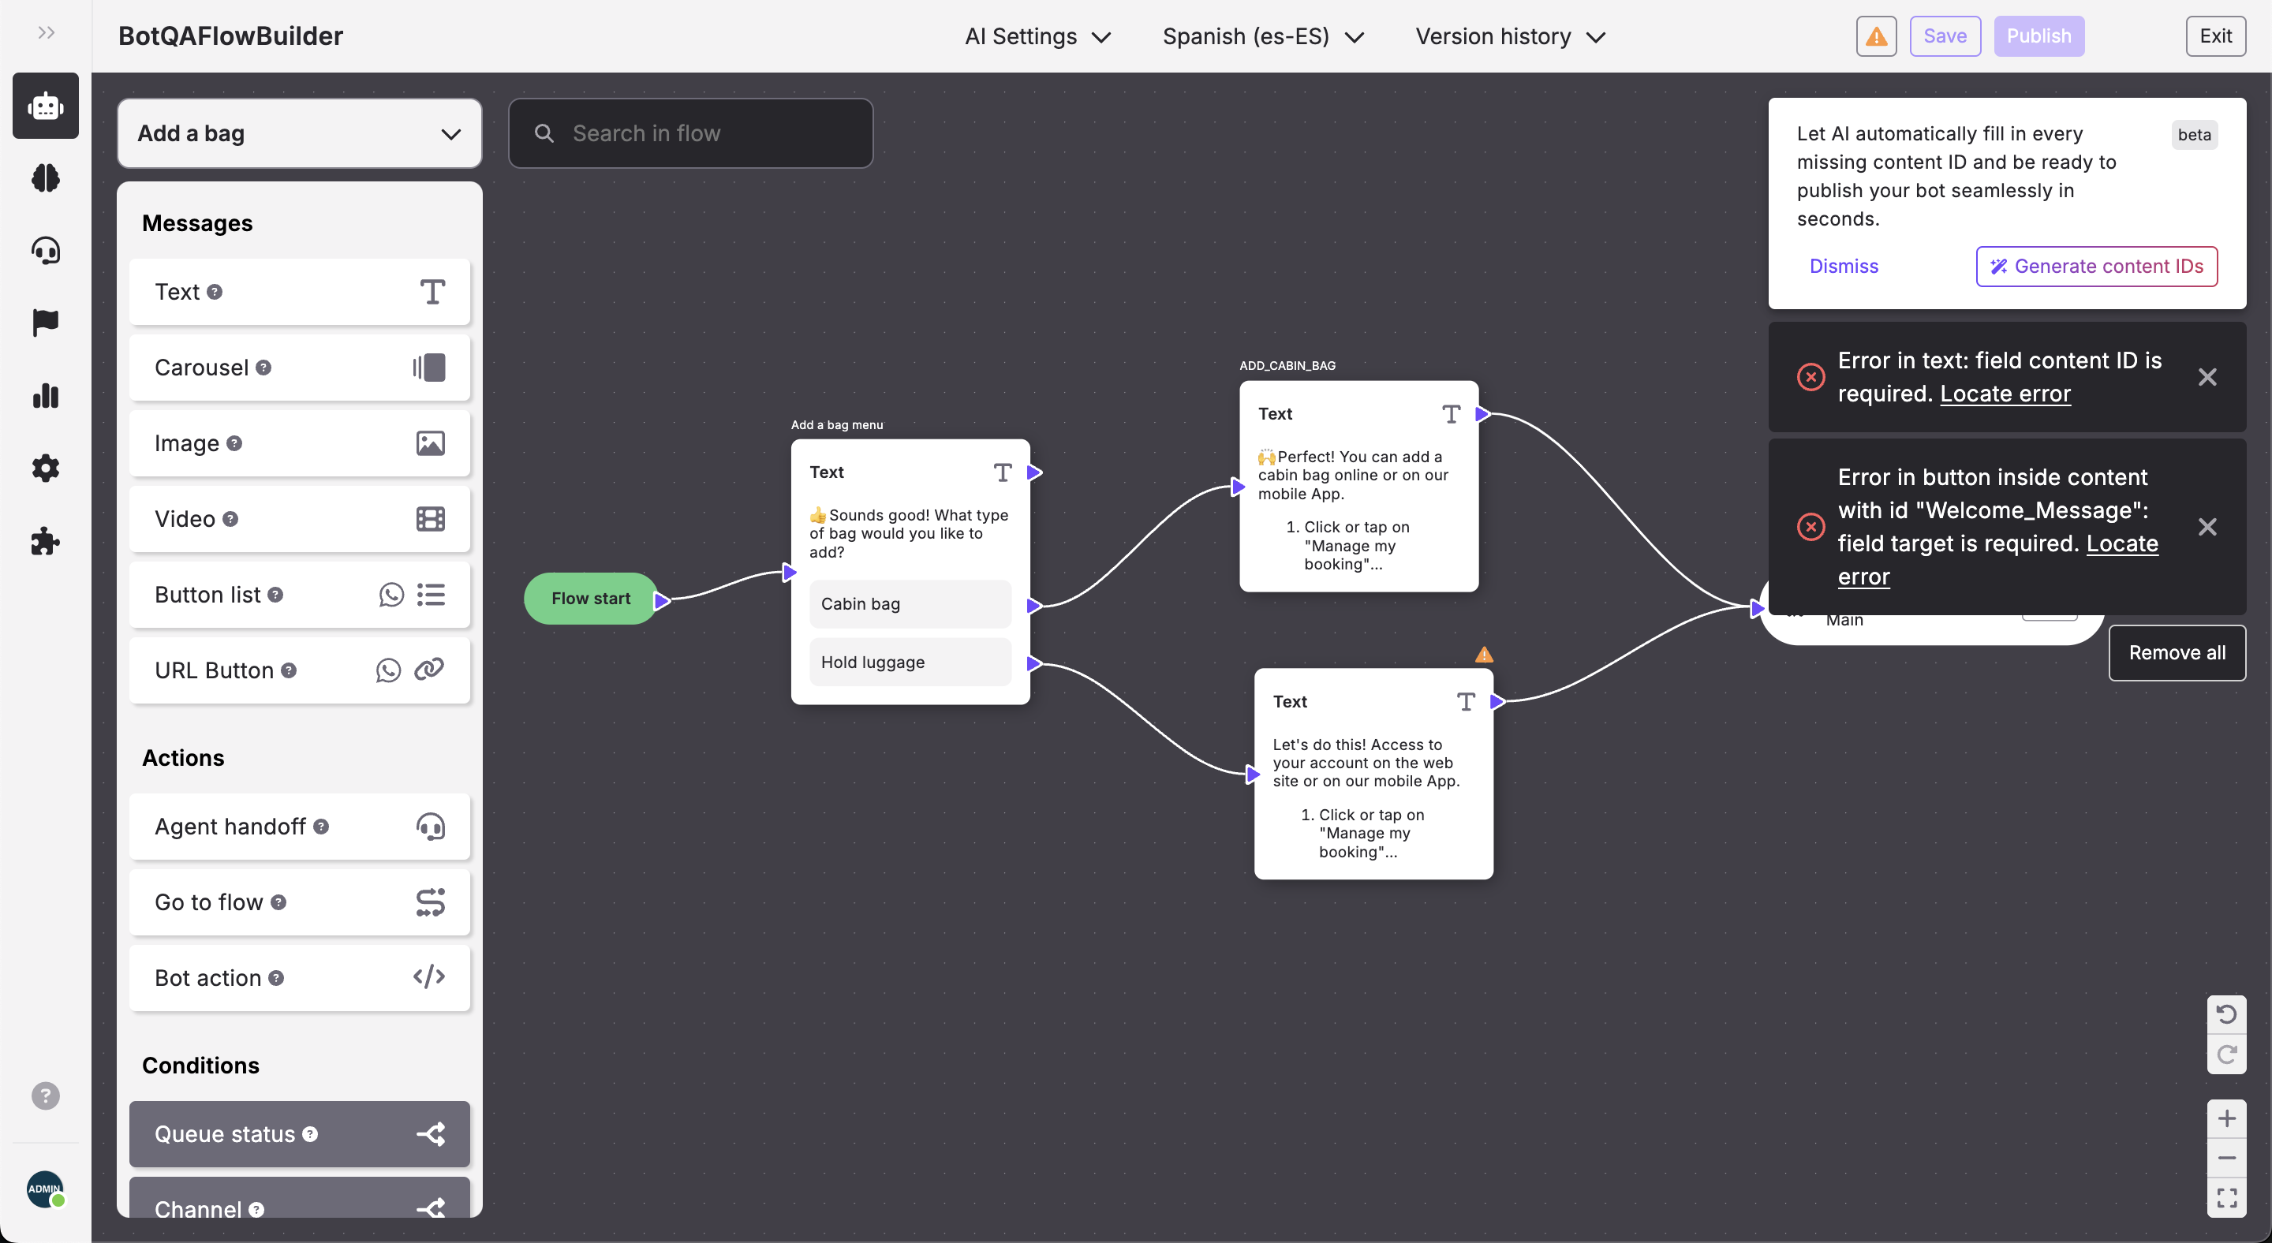Screen dimensions: 2272x1243
Task: Open the headset agent icon in sidebar
Action: [45, 250]
